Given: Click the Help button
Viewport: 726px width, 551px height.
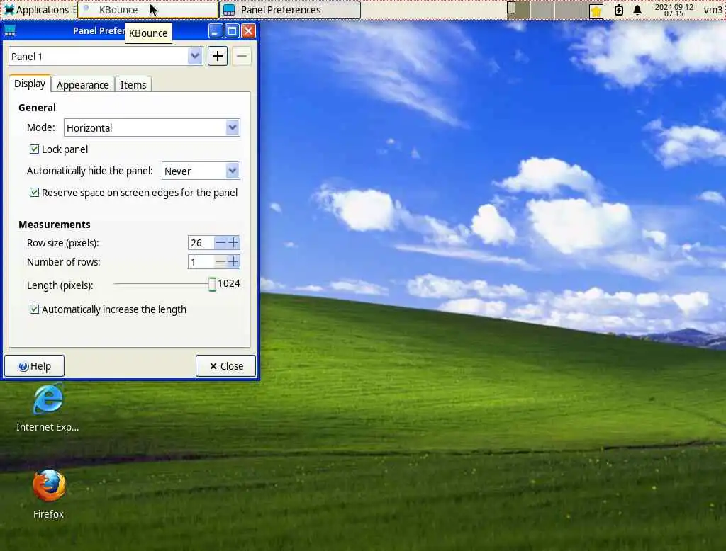Looking at the screenshot, I should pyautogui.click(x=34, y=366).
